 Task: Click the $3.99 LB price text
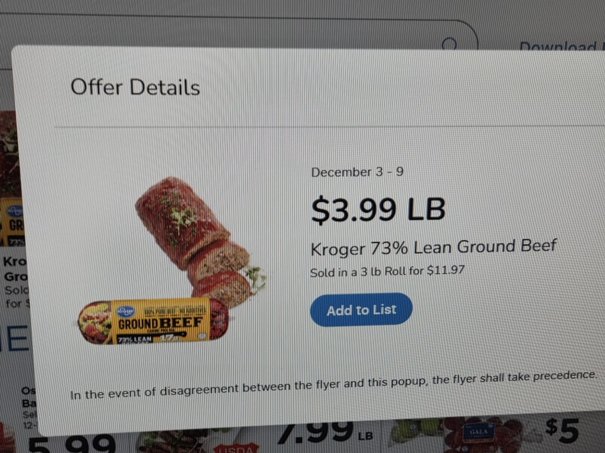pyautogui.click(x=378, y=209)
